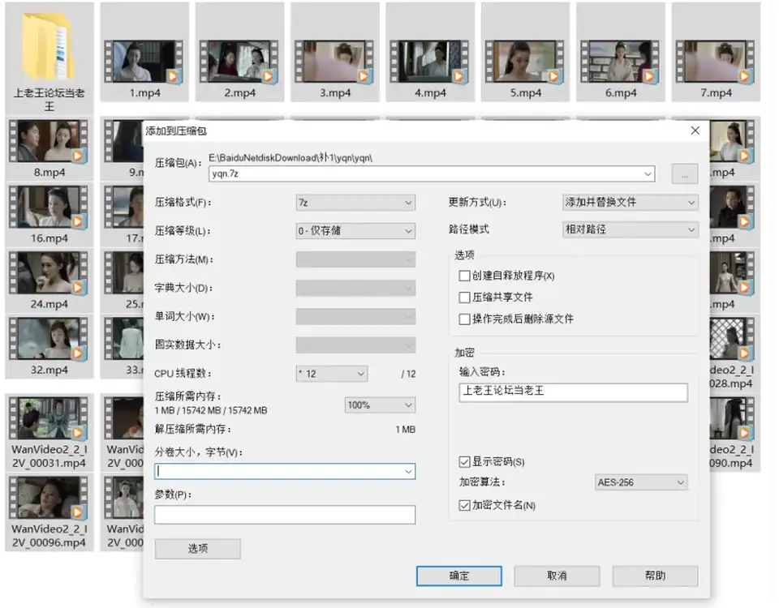Select the 8.mp4 video file icon
The width and height of the screenshot is (779, 608).
tap(49, 141)
